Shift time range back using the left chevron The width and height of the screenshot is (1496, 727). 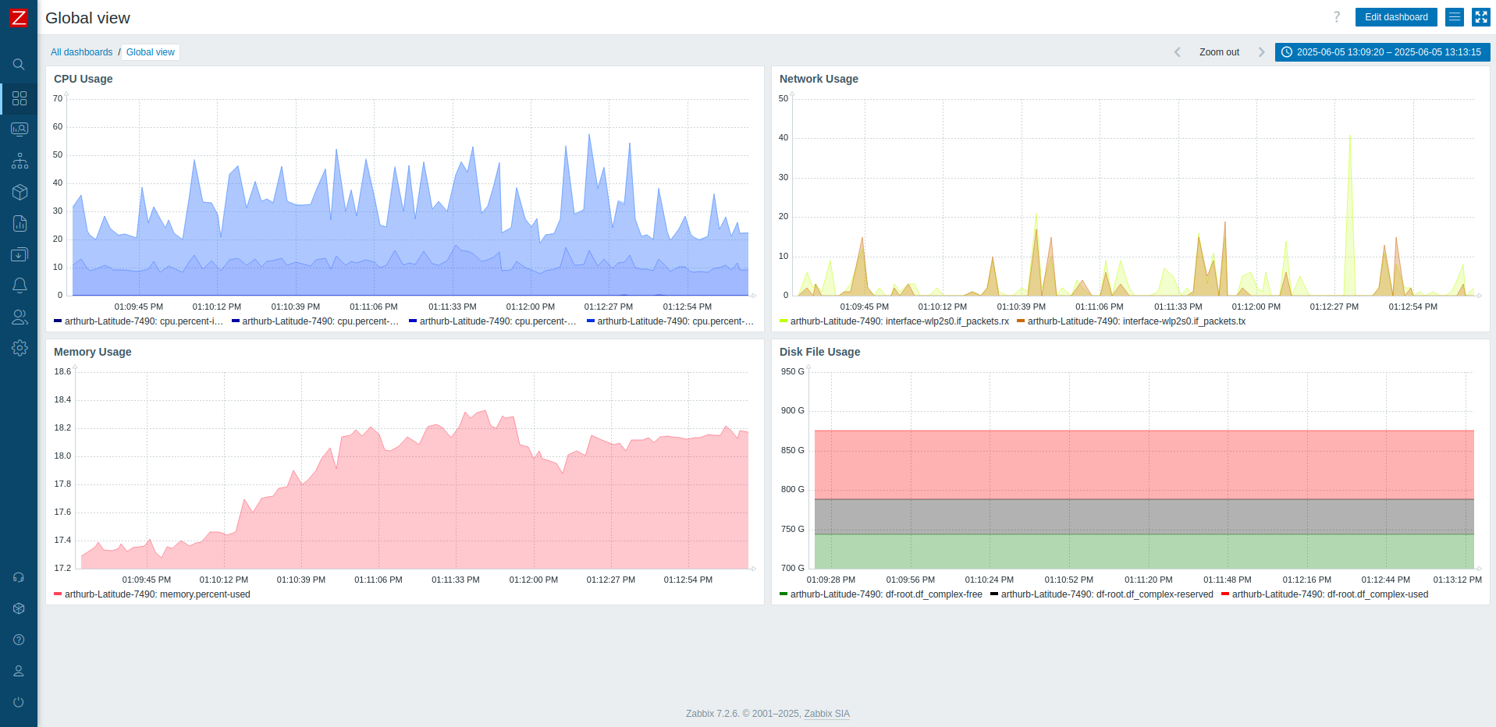(1177, 51)
